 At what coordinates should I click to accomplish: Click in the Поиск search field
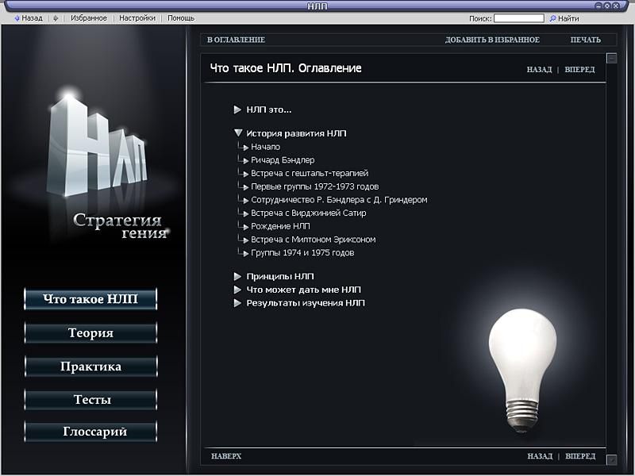pos(518,18)
